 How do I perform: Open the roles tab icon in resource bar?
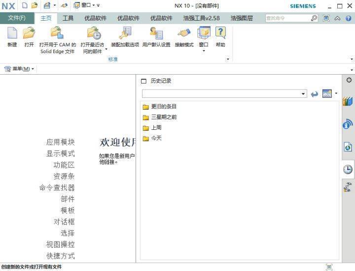348,187
